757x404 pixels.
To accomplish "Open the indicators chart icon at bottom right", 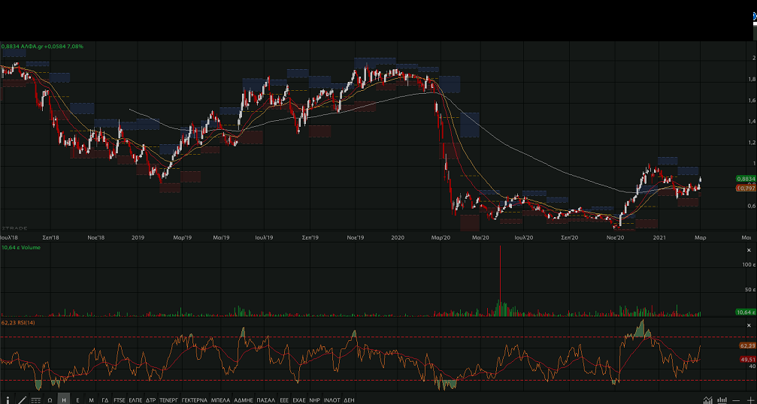I will [x=707, y=399].
